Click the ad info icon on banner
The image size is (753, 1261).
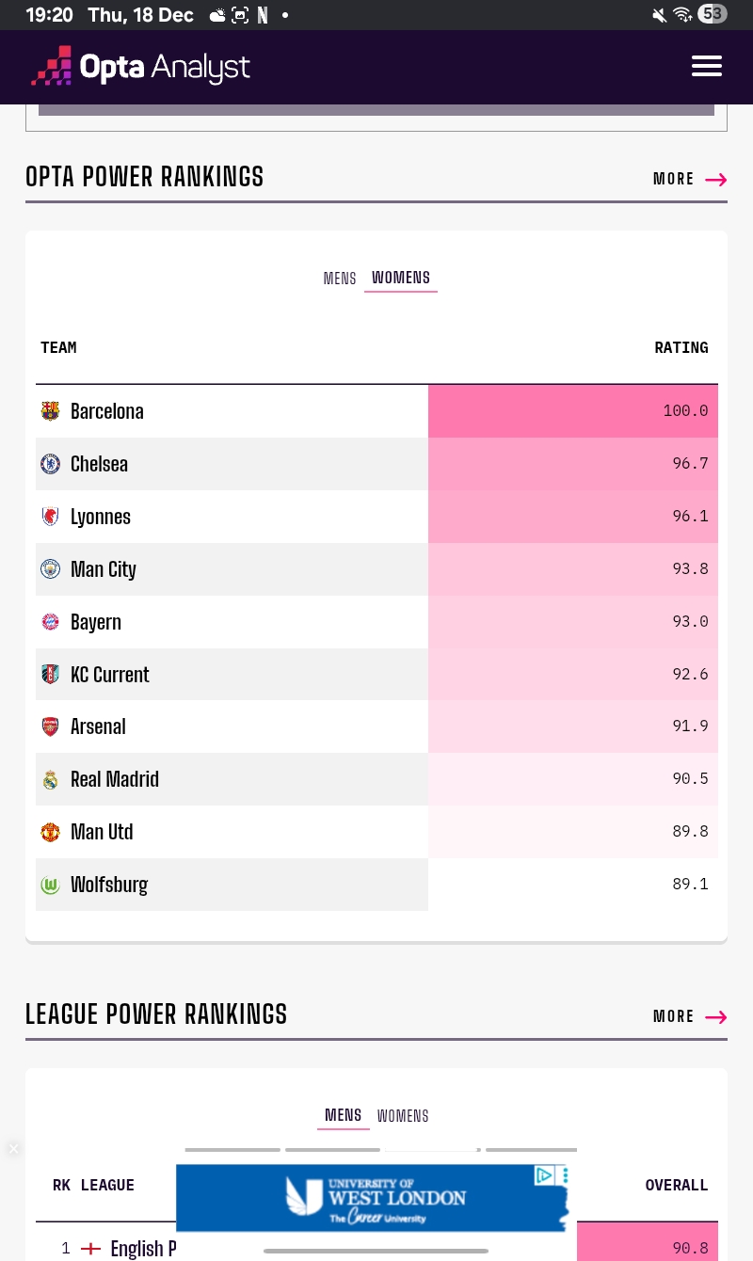tap(543, 1175)
